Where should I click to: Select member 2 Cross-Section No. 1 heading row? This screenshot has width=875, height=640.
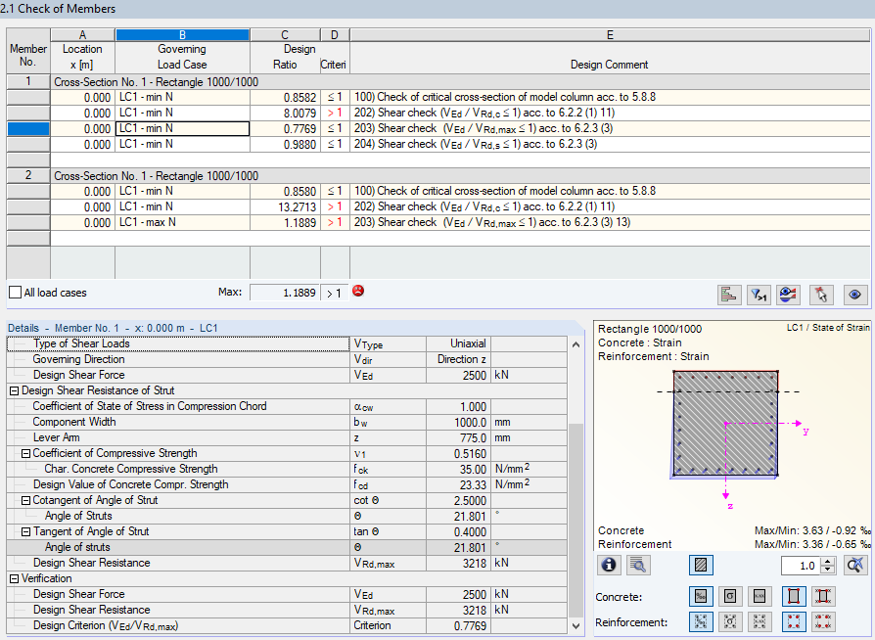coord(460,176)
